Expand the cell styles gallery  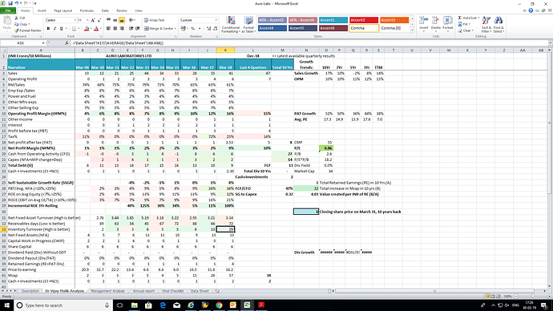pos(412,30)
